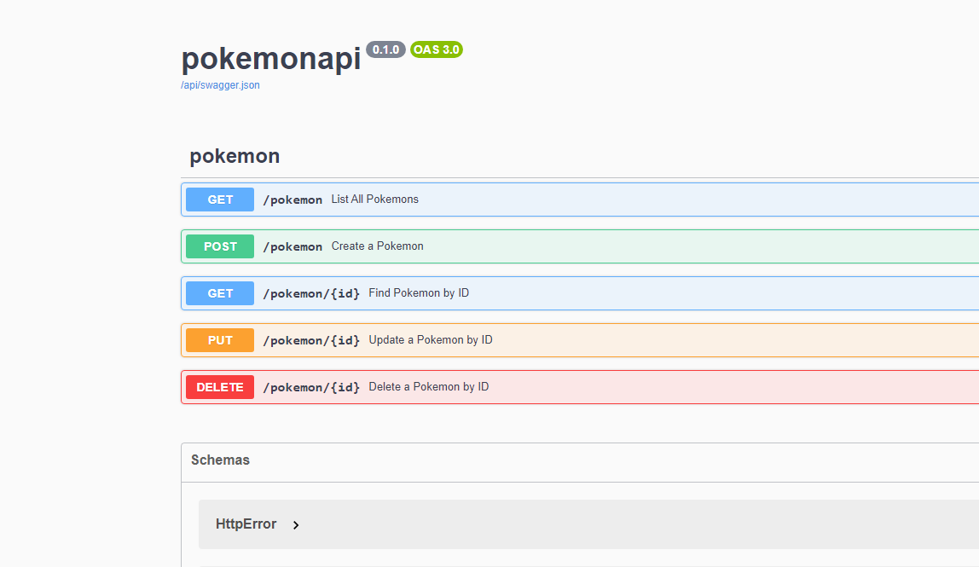Click the PUT badge on the update endpoint
The width and height of the screenshot is (979, 567).
(219, 339)
